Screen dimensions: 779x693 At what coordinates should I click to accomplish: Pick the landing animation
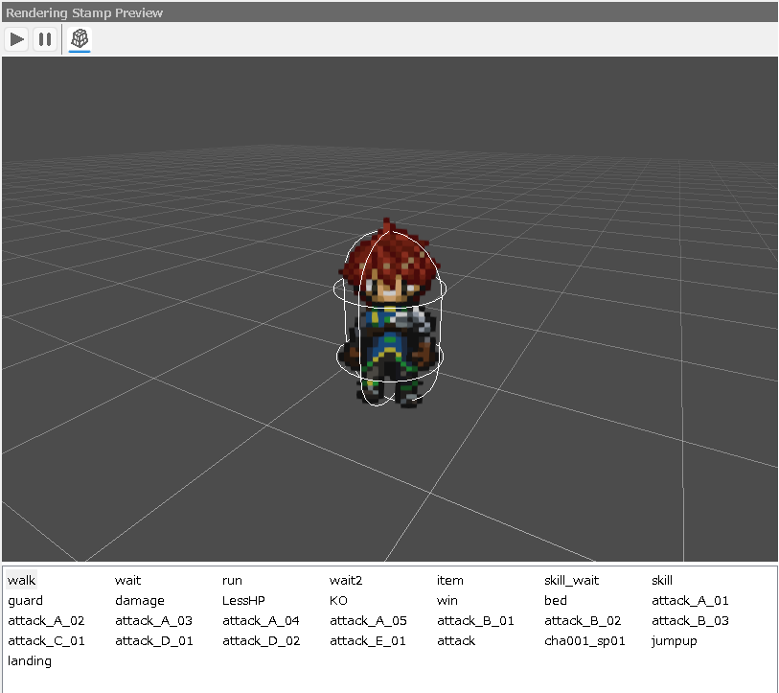30,660
